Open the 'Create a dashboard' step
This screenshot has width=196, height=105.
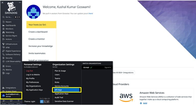38,32
